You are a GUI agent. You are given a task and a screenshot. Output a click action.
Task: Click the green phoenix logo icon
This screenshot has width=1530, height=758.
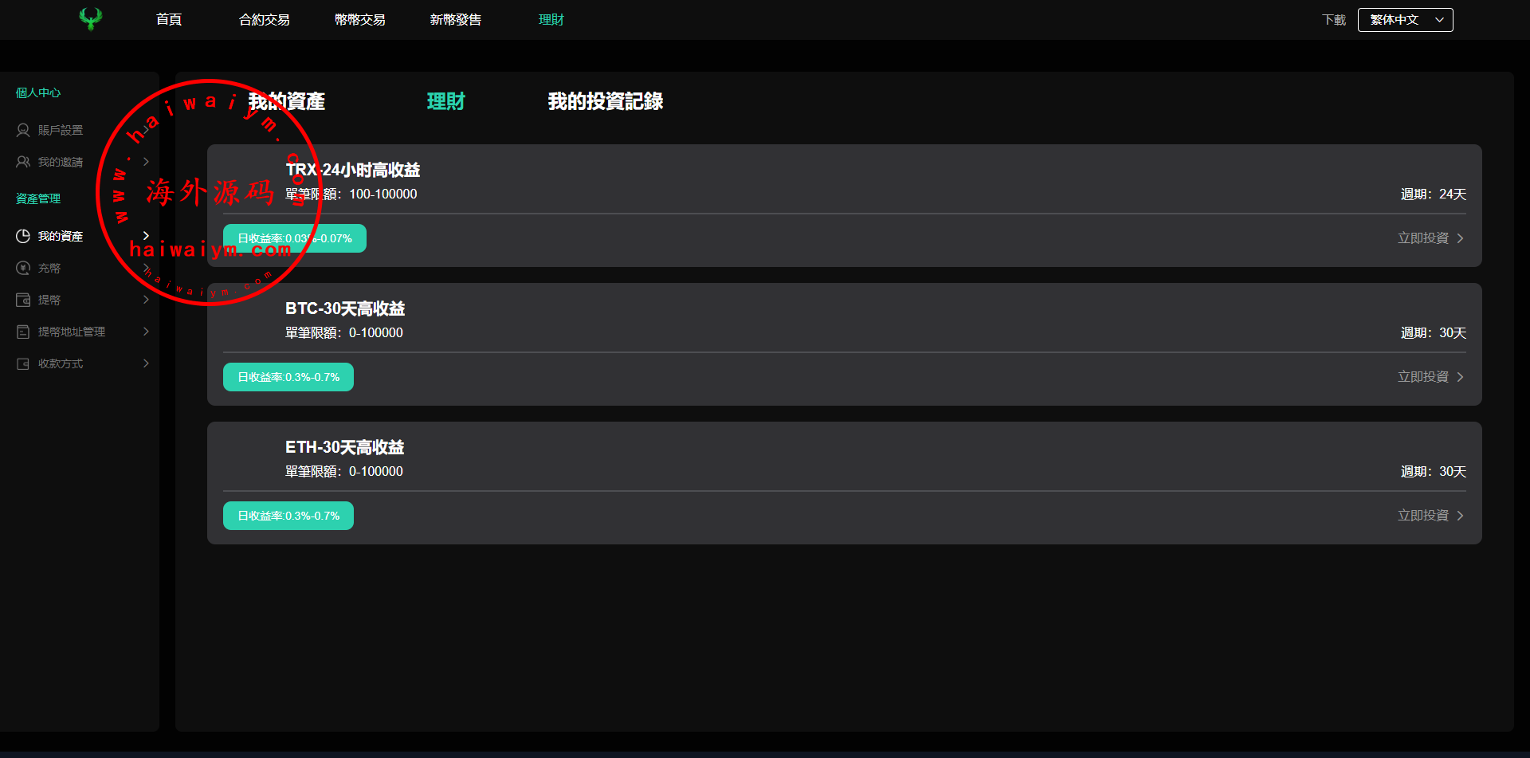point(91,19)
